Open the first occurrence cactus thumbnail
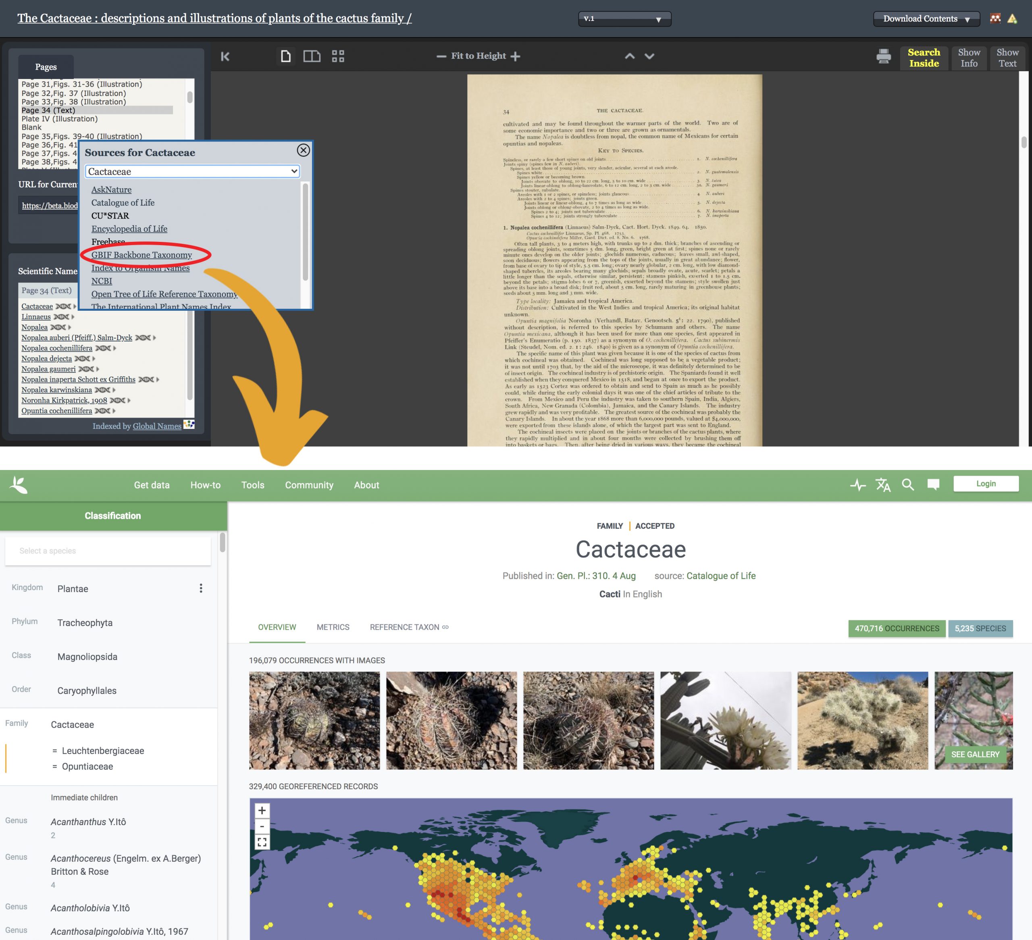The image size is (1032, 940). pyautogui.click(x=314, y=720)
